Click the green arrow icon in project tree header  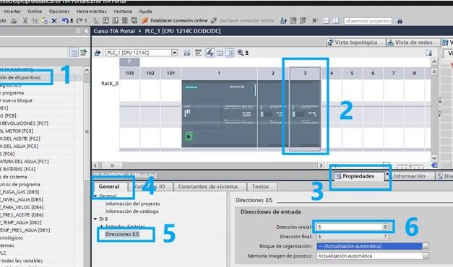[84, 52]
